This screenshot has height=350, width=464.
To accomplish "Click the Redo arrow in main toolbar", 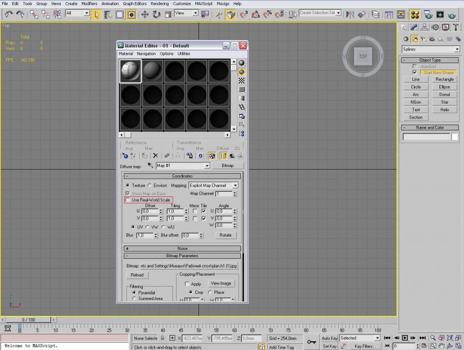I will click(x=20, y=14).
